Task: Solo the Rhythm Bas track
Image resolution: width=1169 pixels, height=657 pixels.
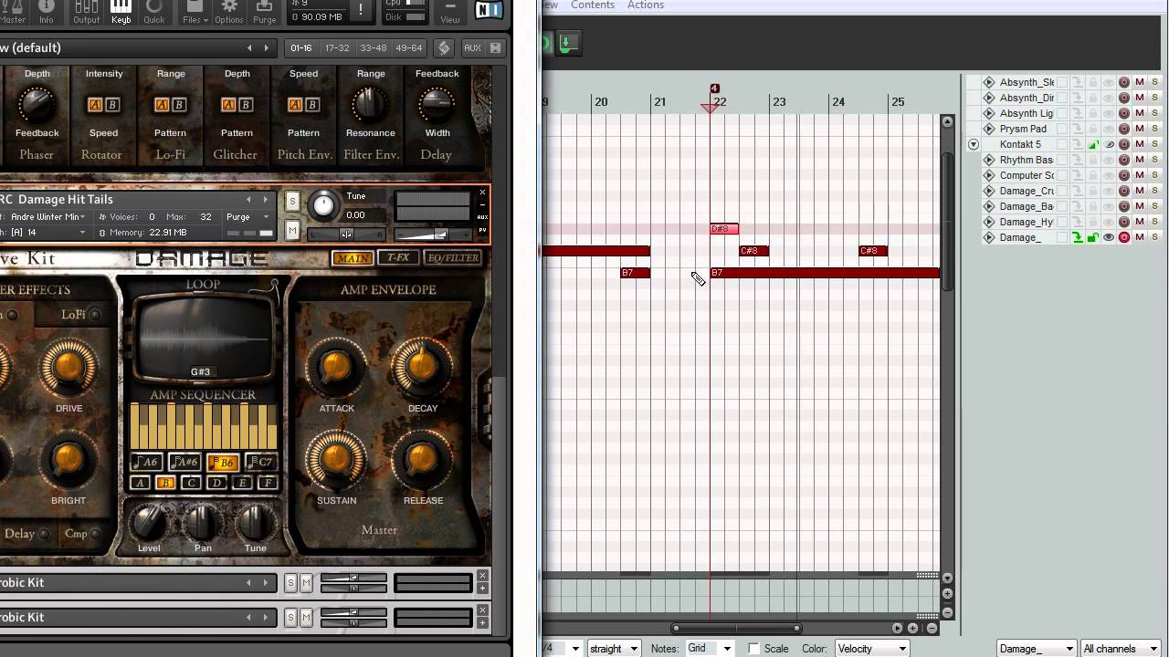Action: coord(1154,160)
